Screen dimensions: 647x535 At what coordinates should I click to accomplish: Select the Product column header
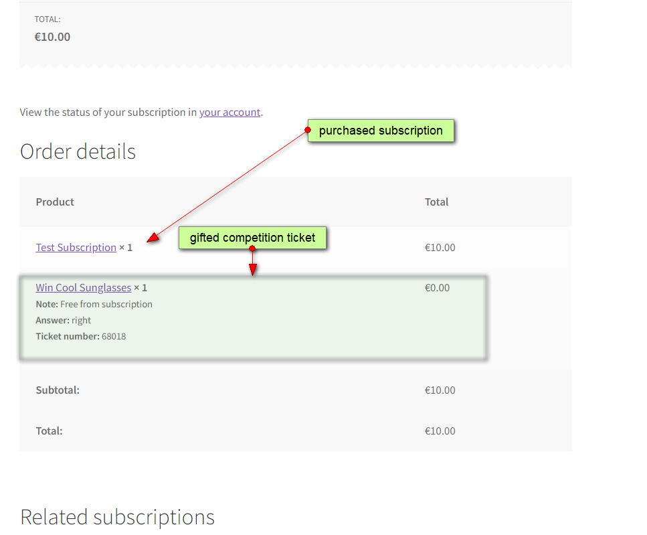click(55, 202)
